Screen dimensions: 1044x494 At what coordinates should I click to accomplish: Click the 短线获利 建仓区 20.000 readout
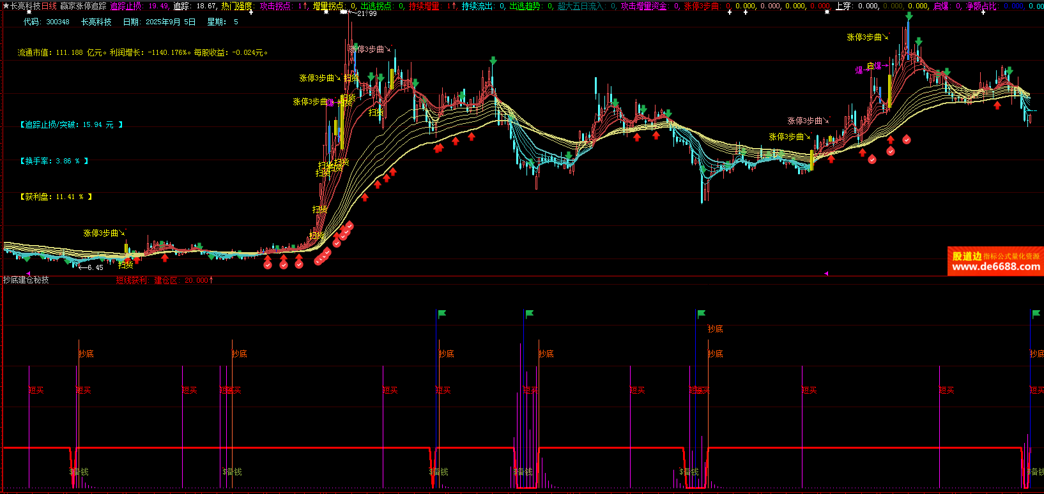point(164,280)
